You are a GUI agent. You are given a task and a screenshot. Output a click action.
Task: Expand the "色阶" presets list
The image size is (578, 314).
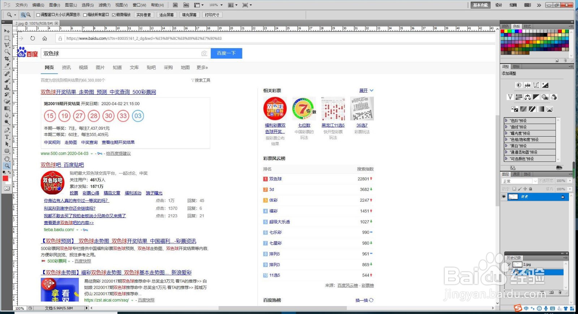tap(506, 121)
